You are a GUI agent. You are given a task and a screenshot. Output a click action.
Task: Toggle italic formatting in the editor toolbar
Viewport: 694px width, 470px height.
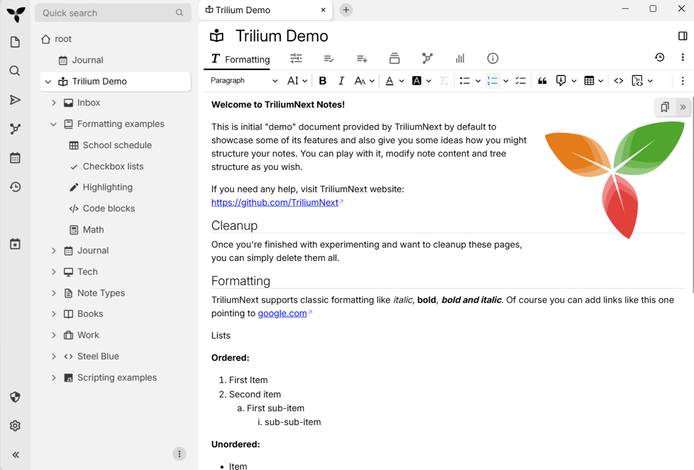341,81
